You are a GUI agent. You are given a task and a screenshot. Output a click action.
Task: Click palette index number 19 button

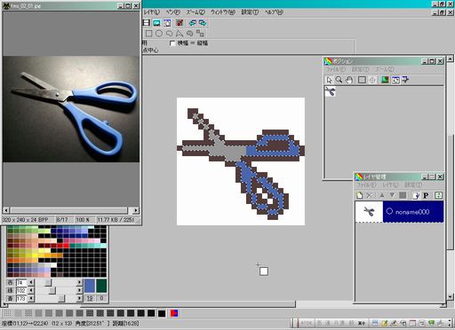[x=90, y=298]
